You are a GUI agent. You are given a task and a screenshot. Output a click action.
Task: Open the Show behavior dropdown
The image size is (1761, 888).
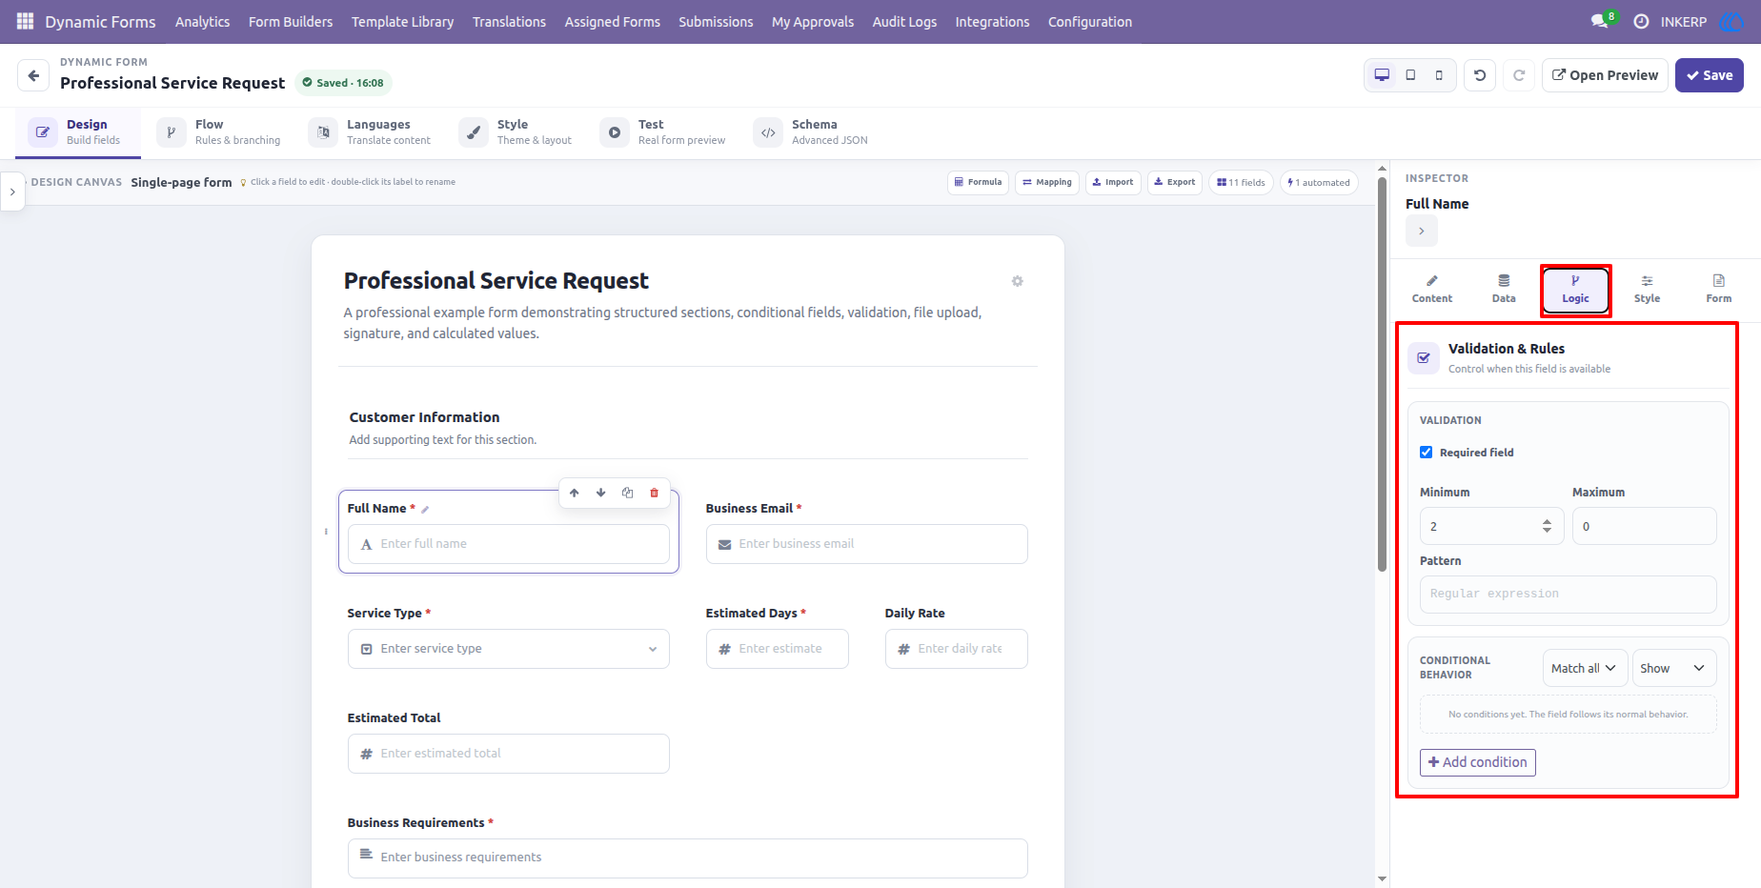1674,668
